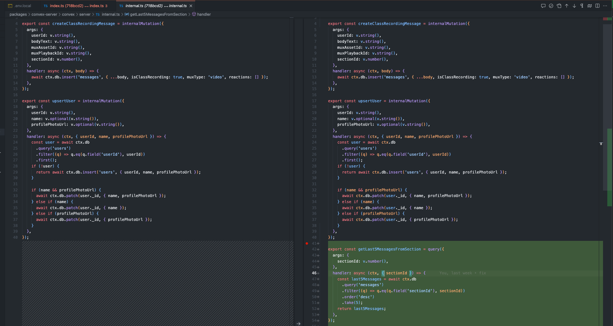Click the circled checkmark toolbar icon
Screen dimensions: 613x326
[551, 6]
